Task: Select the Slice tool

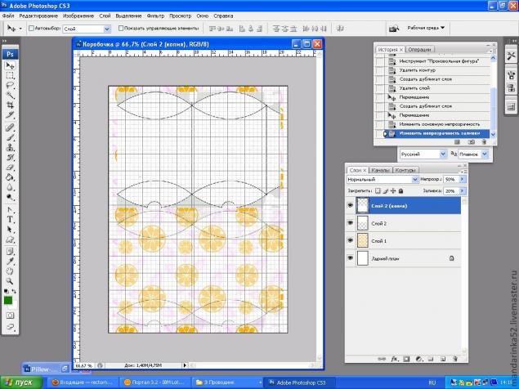Action: pos(11,115)
